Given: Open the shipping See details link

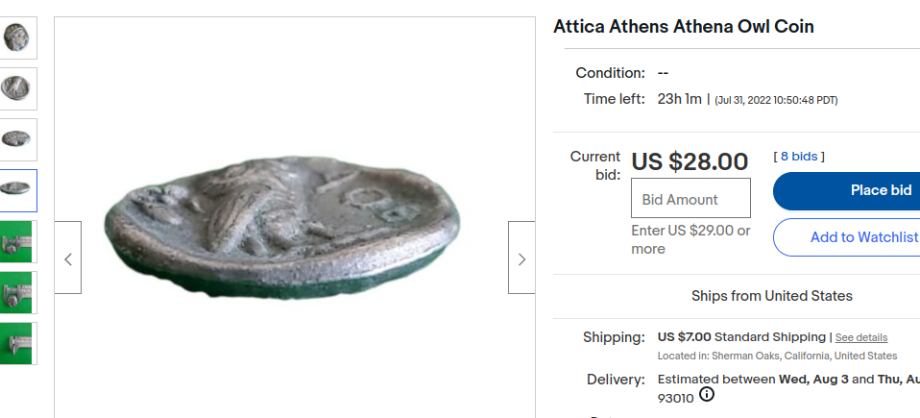Looking at the screenshot, I should [860, 337].
